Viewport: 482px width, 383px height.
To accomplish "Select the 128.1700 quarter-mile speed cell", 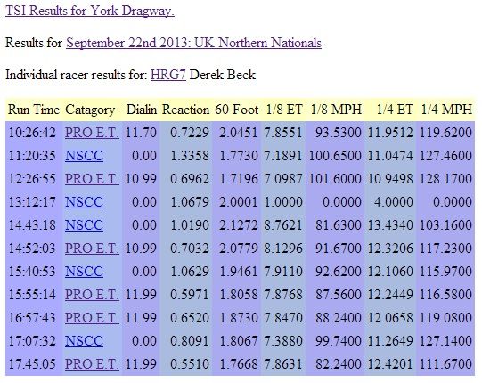I will click(445, 179).
